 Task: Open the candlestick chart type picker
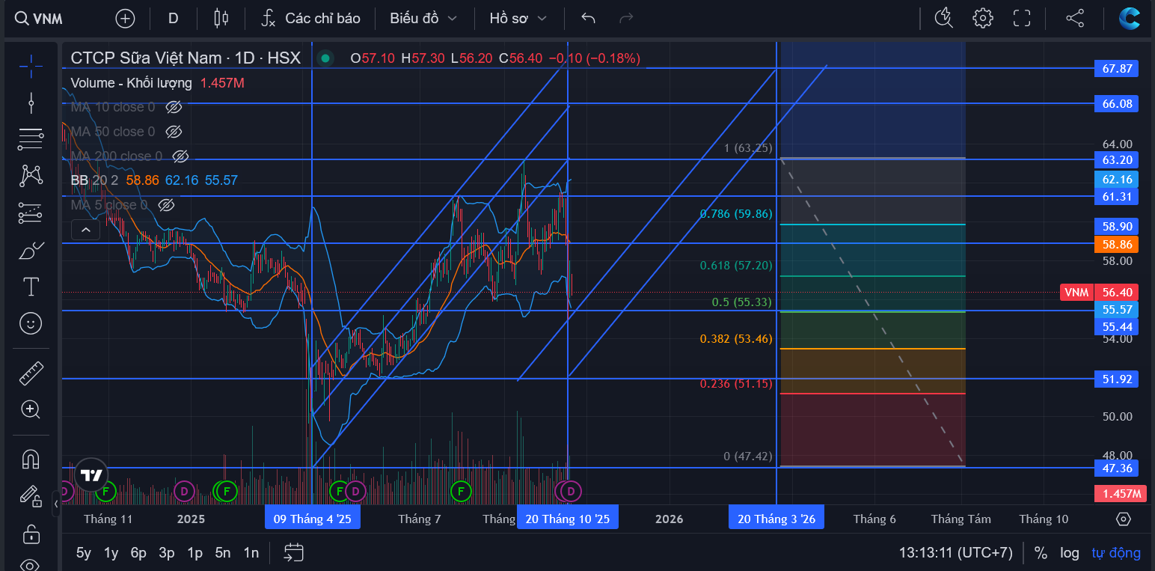221,19
